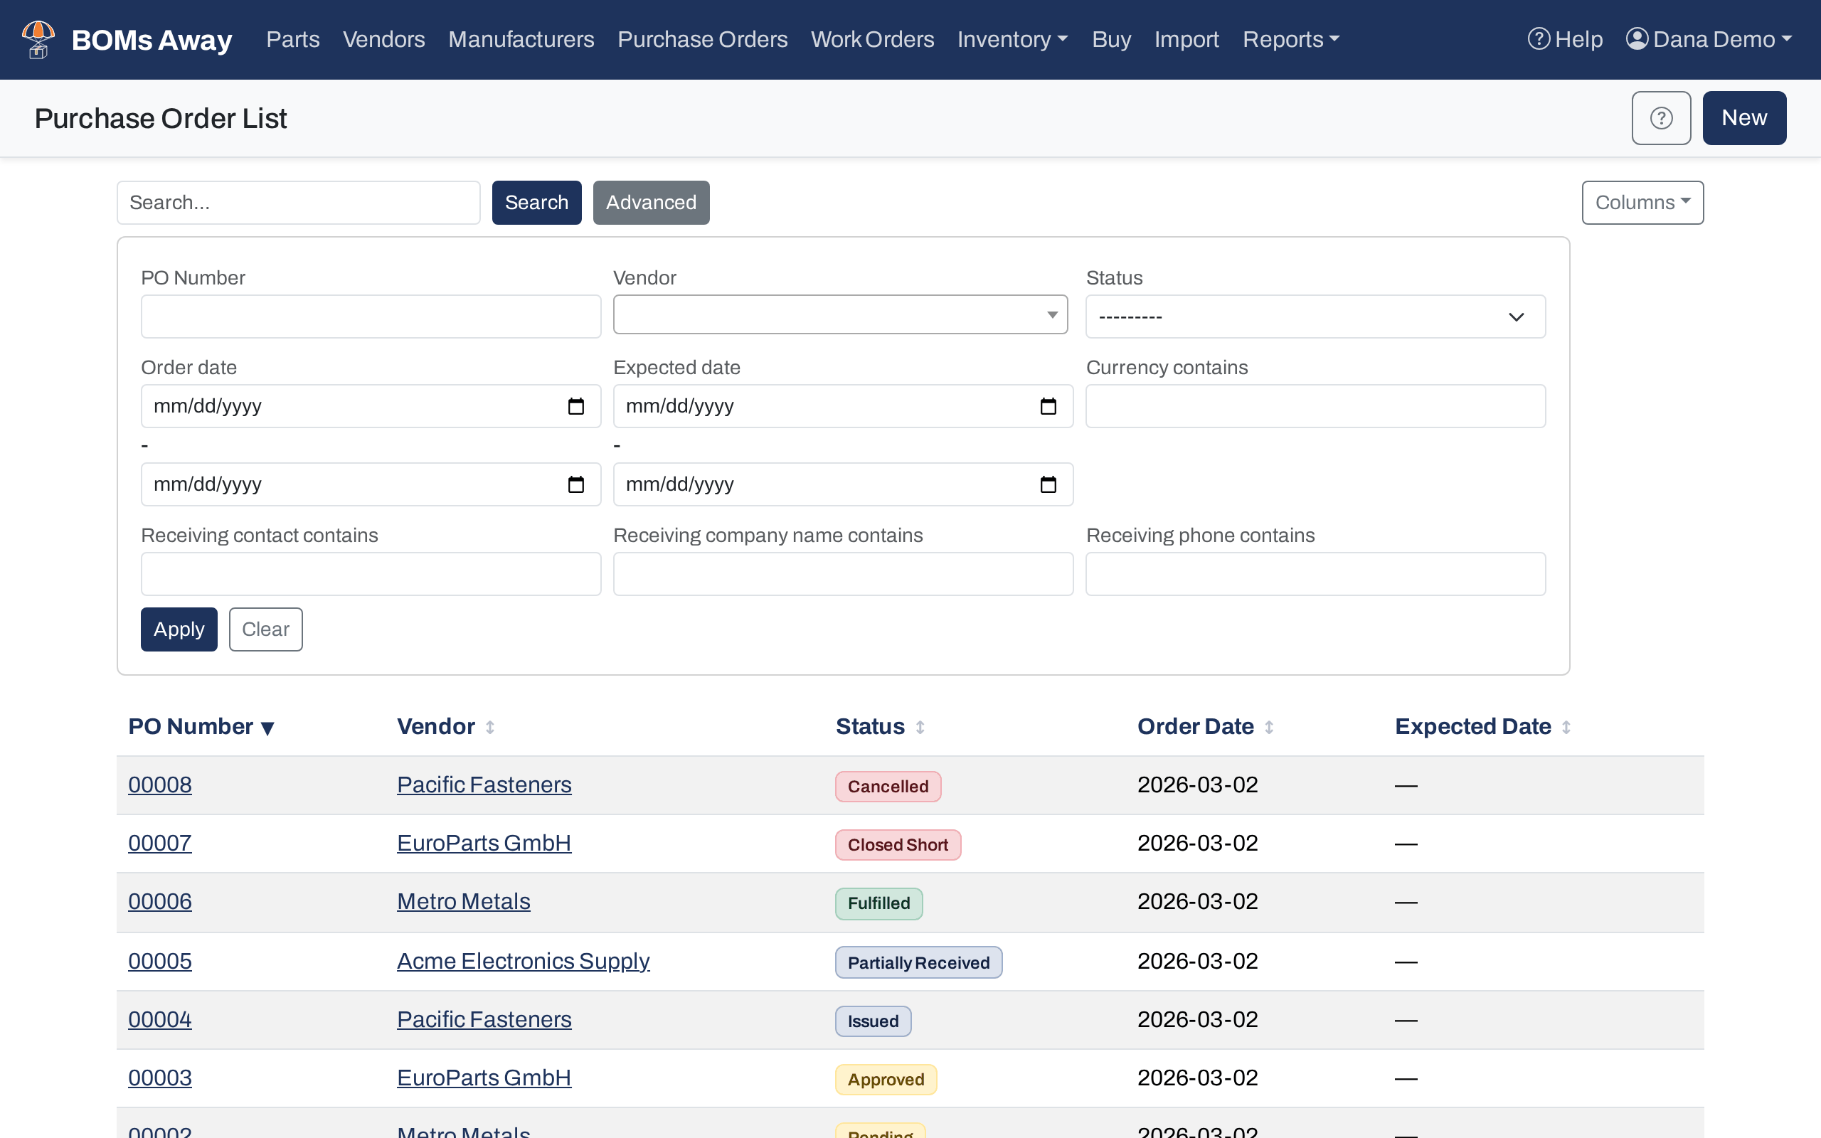Focus the Search text box
Viewport: 1821px width, 1138px height.
click(x=298, y=203)
